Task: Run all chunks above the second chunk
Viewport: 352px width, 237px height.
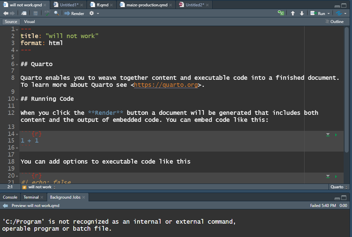Action: click(328, 176)
